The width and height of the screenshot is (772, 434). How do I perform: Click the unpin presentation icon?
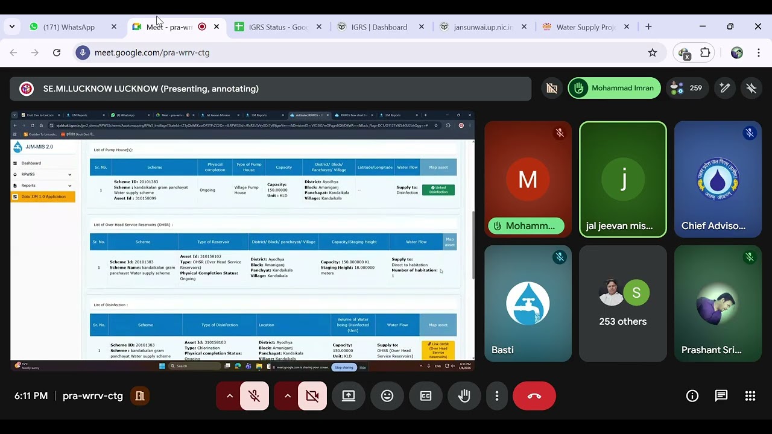751,88
